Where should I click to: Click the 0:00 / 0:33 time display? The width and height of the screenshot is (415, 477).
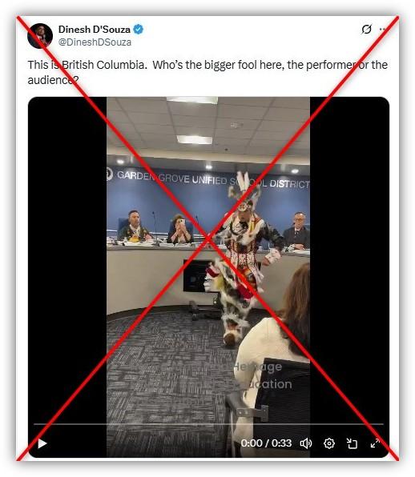tap(266, 443)
